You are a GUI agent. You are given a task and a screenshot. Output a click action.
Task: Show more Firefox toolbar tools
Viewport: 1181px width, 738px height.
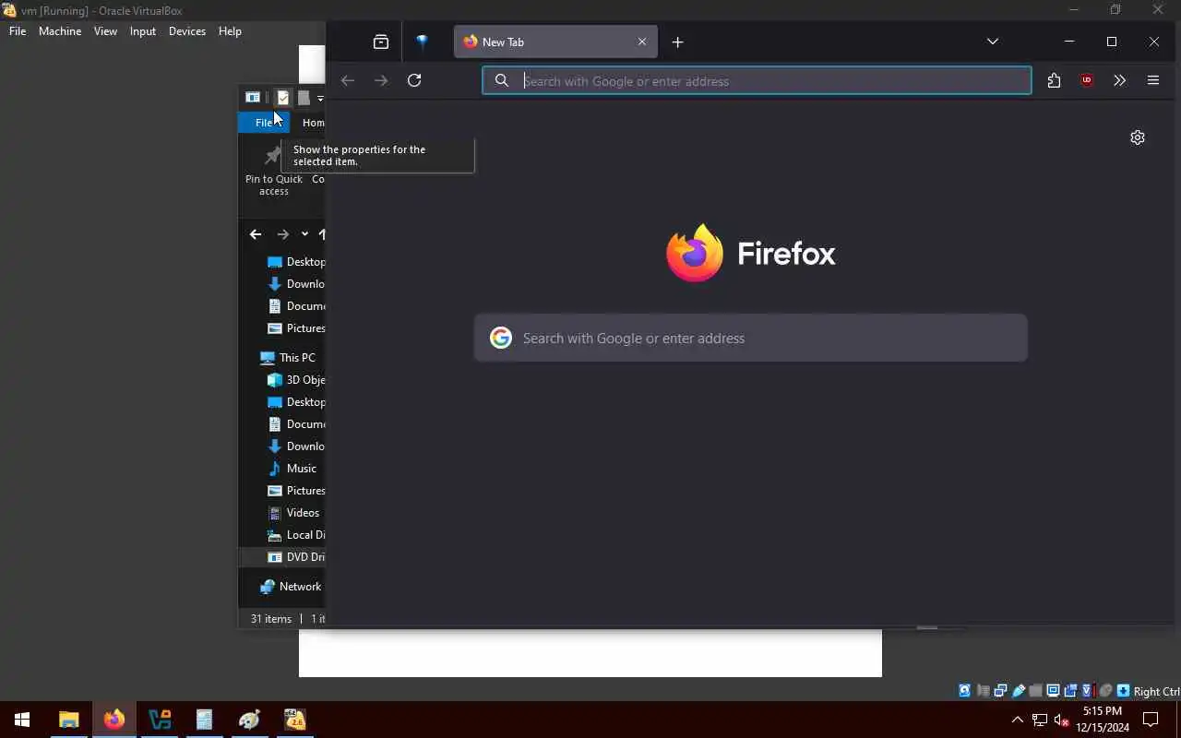[1120, 80]
